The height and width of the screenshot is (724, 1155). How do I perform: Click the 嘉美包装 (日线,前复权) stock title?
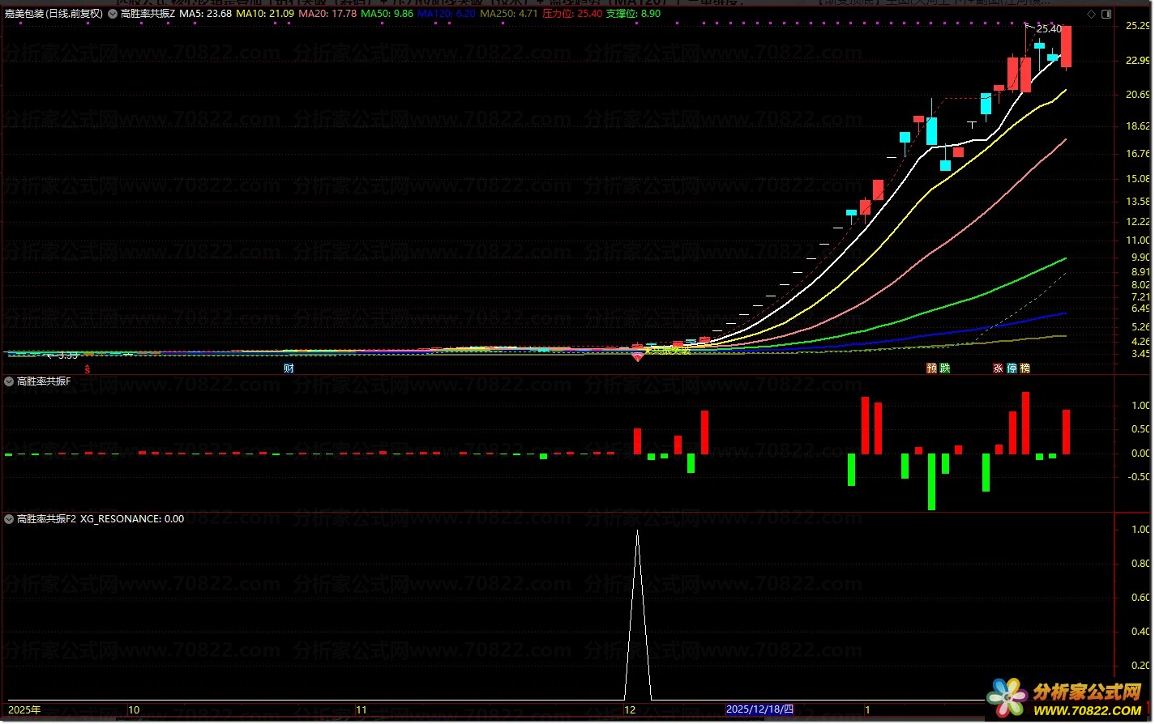[53, 14]
